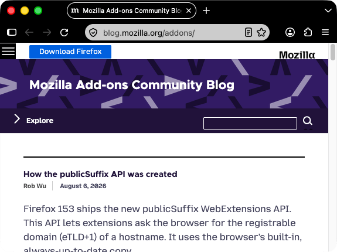Reload the current page
Viewport: 337px width, 252px height.
[x=64, y=32]
